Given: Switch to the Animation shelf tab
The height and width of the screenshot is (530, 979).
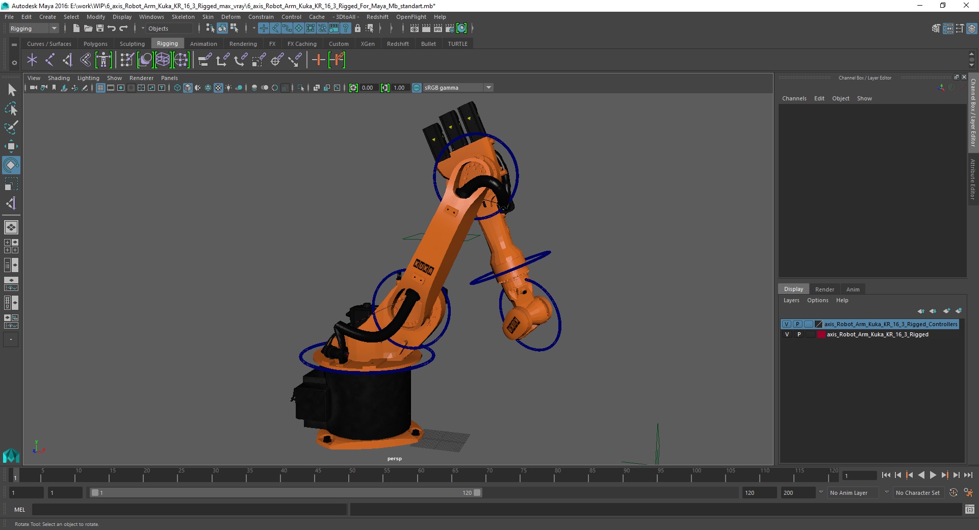Looking at the screenshot, I should pyautogui.click(x=203, y=44).
